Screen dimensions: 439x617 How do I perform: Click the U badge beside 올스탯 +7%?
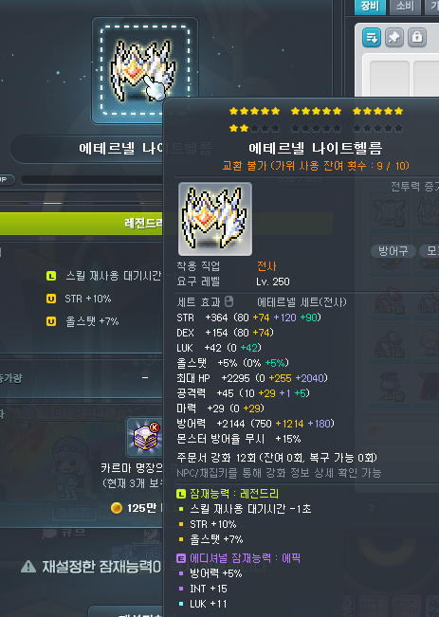[x=51, y=321]
